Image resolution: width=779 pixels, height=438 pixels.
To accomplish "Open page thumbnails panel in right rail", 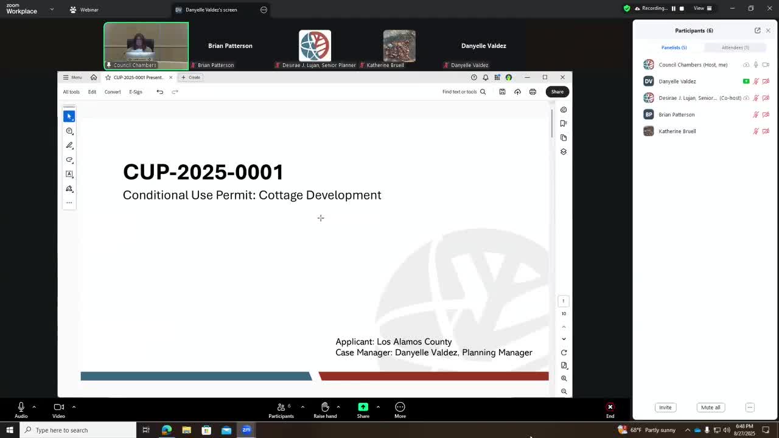I will tap(564, 137).
